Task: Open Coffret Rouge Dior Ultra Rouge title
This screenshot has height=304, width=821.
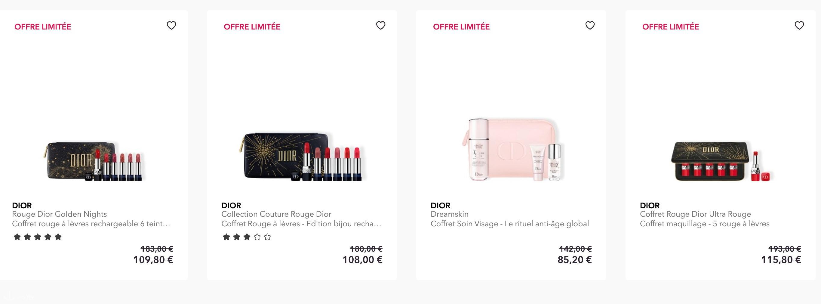Action: tap(695, 214)
